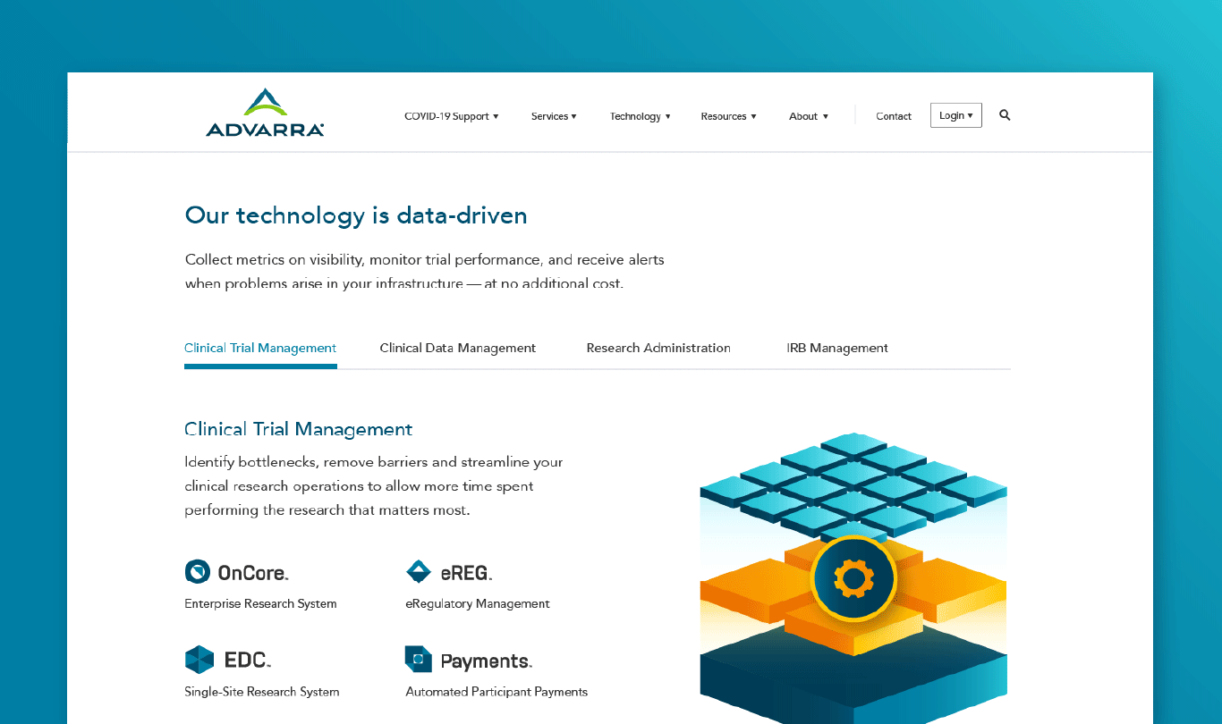Select the Clinical Trial Management tab
Viewport: 1222px width, 724px height.
pyautogui.click(x=260, y=348)
